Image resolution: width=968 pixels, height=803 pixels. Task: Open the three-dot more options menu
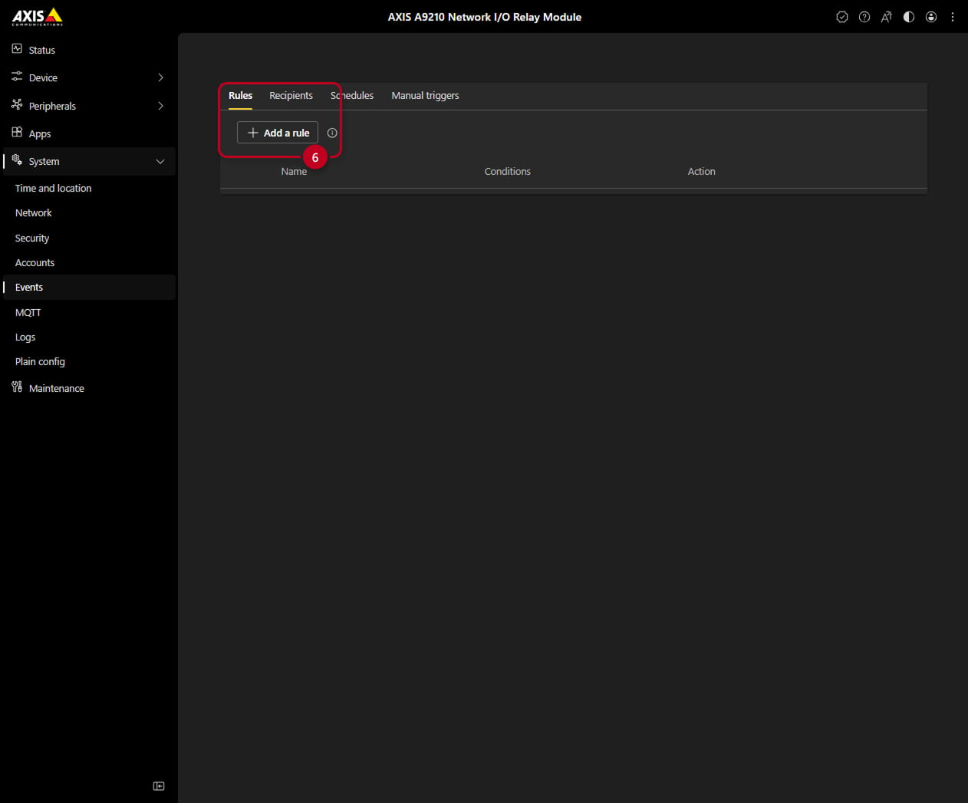[x=953, y=17]
